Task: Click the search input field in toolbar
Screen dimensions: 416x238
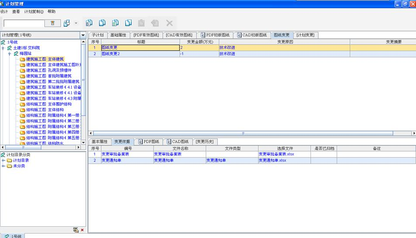Action: [x=24, y=23]
